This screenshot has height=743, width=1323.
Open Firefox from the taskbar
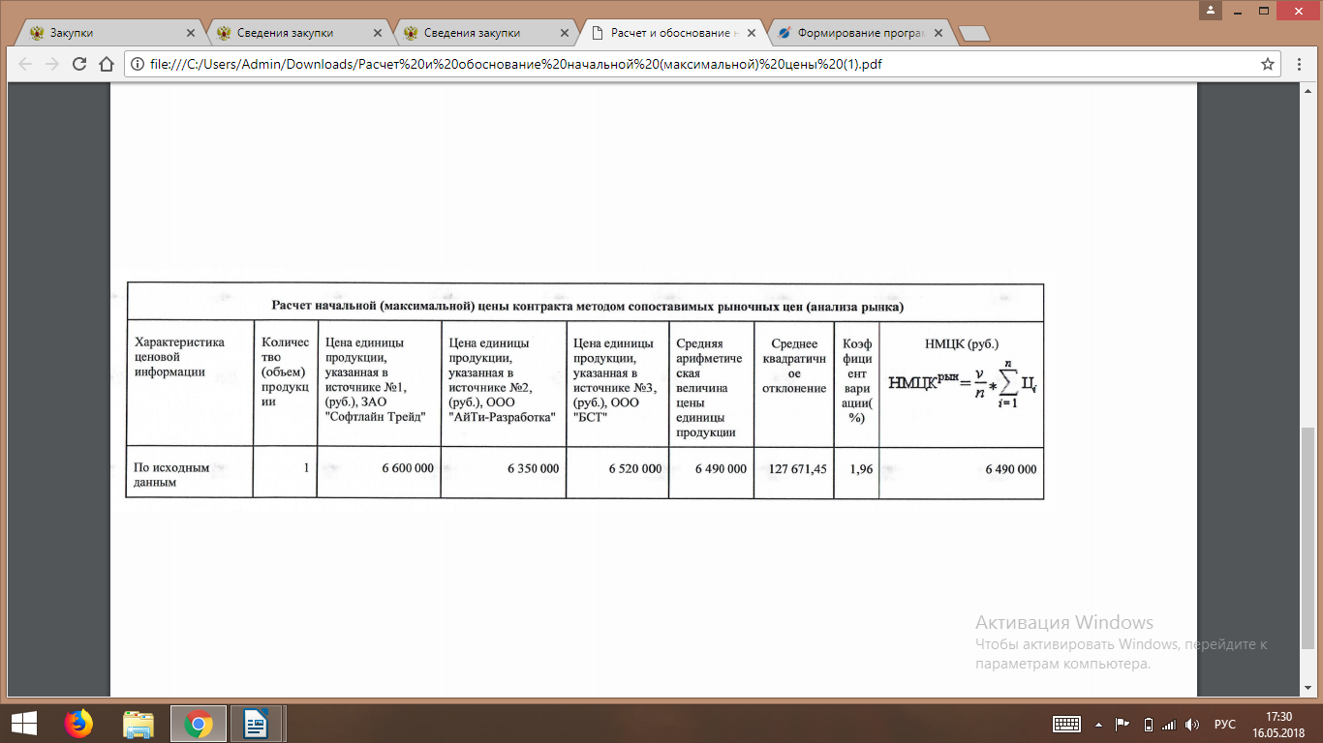(79, 724)
